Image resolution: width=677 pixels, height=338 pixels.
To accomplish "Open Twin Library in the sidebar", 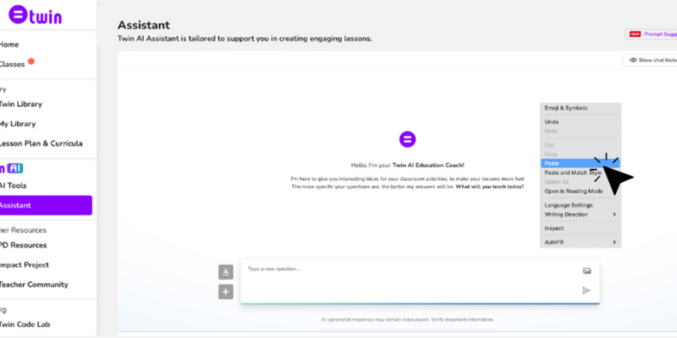I will 20,104.
